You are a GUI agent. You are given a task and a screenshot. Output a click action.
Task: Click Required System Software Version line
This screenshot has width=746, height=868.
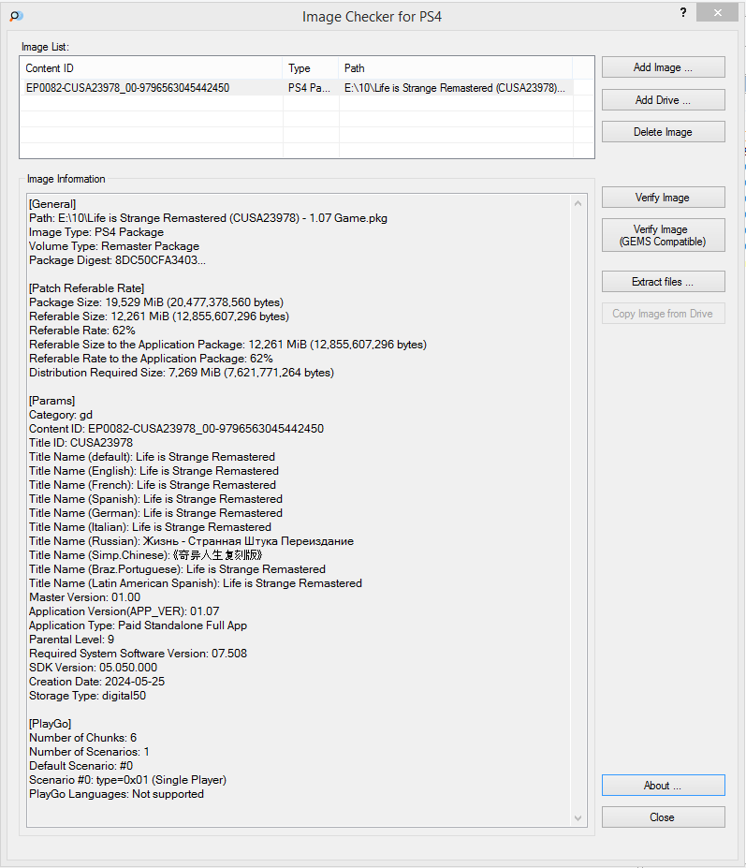pos(138,654)
